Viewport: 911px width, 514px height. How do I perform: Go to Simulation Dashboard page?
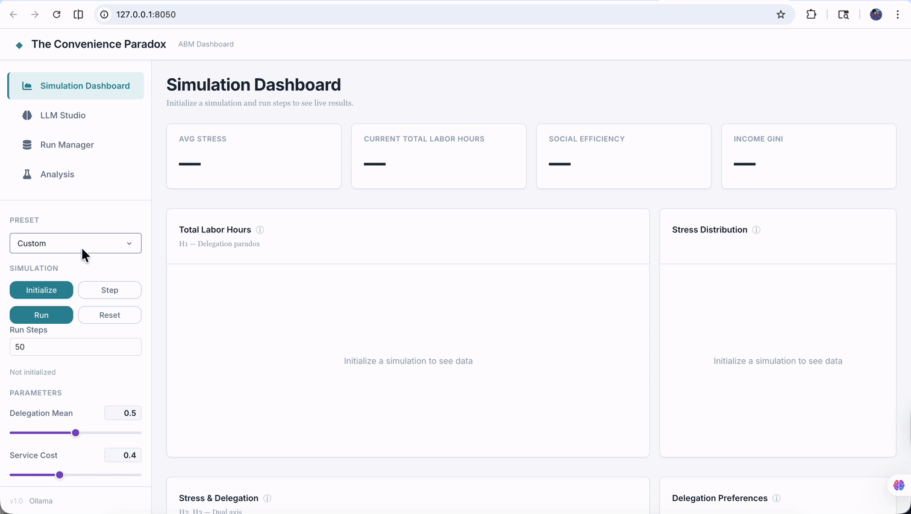(76, 85)
